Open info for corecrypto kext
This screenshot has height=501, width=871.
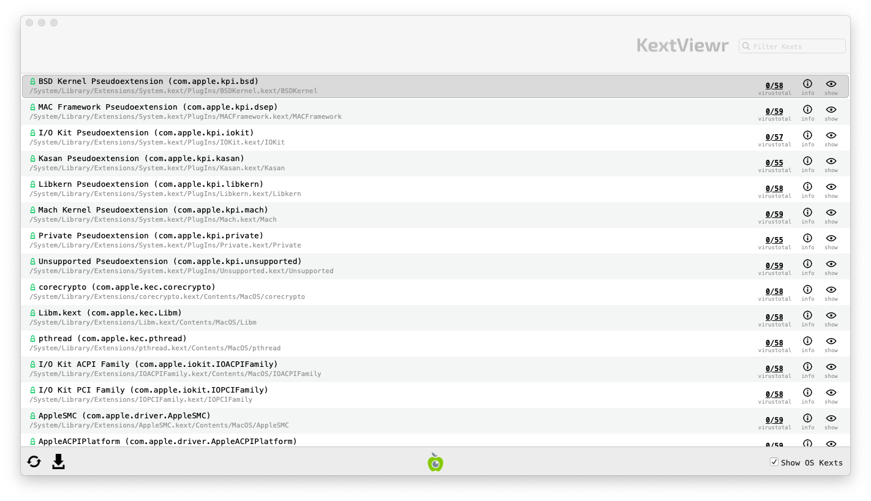807,290
